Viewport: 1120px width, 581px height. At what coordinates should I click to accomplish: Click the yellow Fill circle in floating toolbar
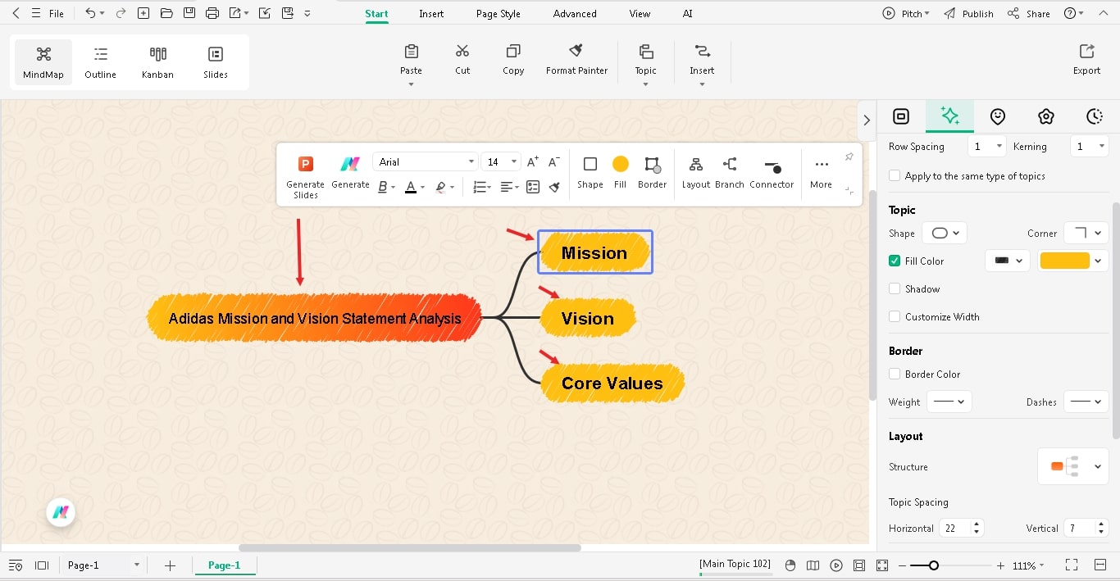point(621,164)
